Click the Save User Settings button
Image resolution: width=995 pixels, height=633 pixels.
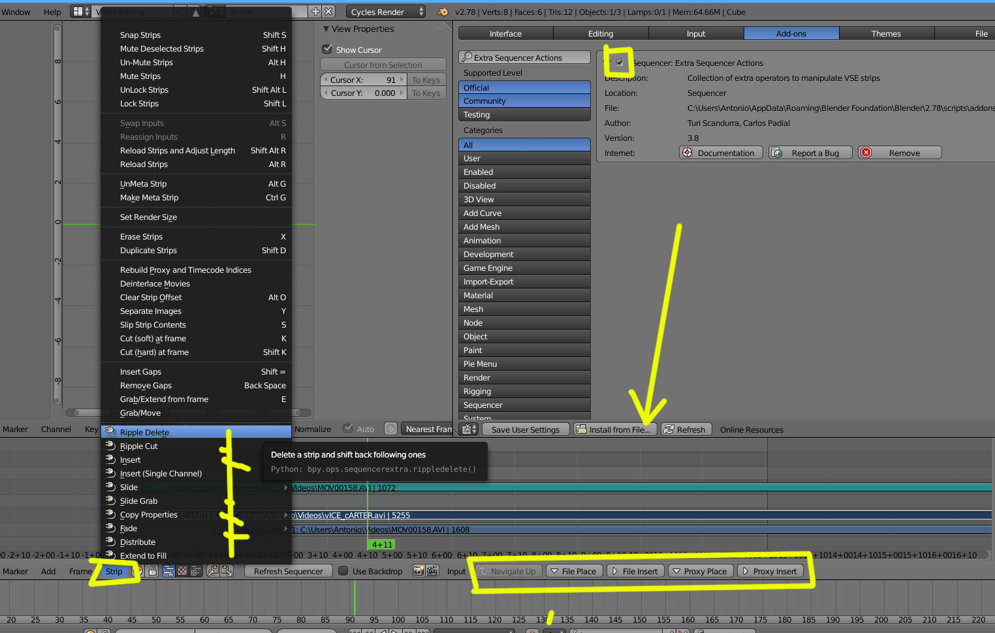tap(525, 429)
